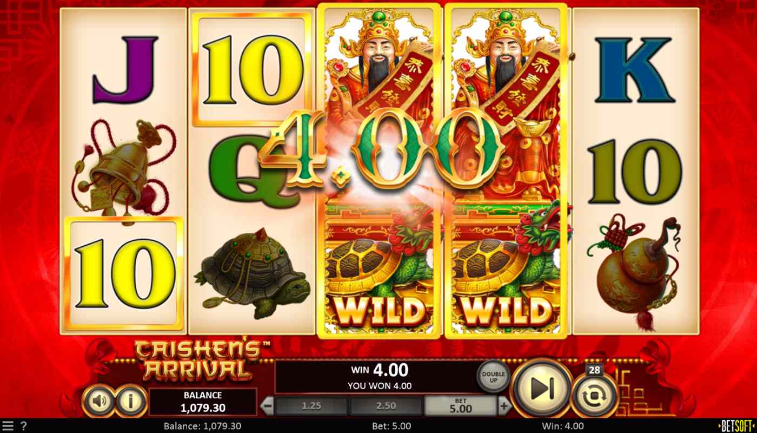Viewport: 757px width, 433px height.
Task: Mute the game sound with speaker icon
Action: (99, 401)
